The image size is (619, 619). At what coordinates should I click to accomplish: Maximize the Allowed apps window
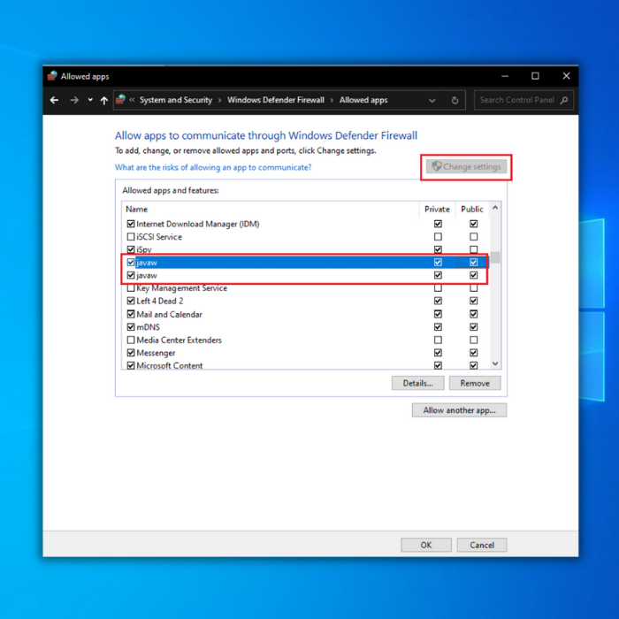point(535,76)
